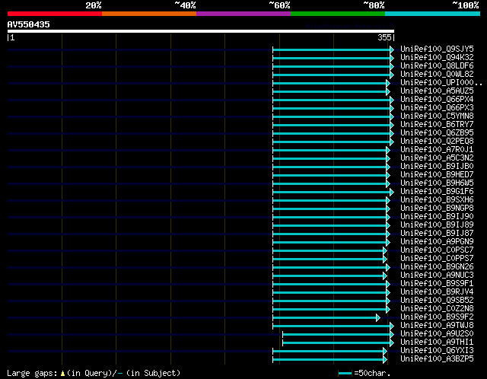This screenshot has height=379, width=487.
Task: Select the query name AV550435
Action: [29, 24]
